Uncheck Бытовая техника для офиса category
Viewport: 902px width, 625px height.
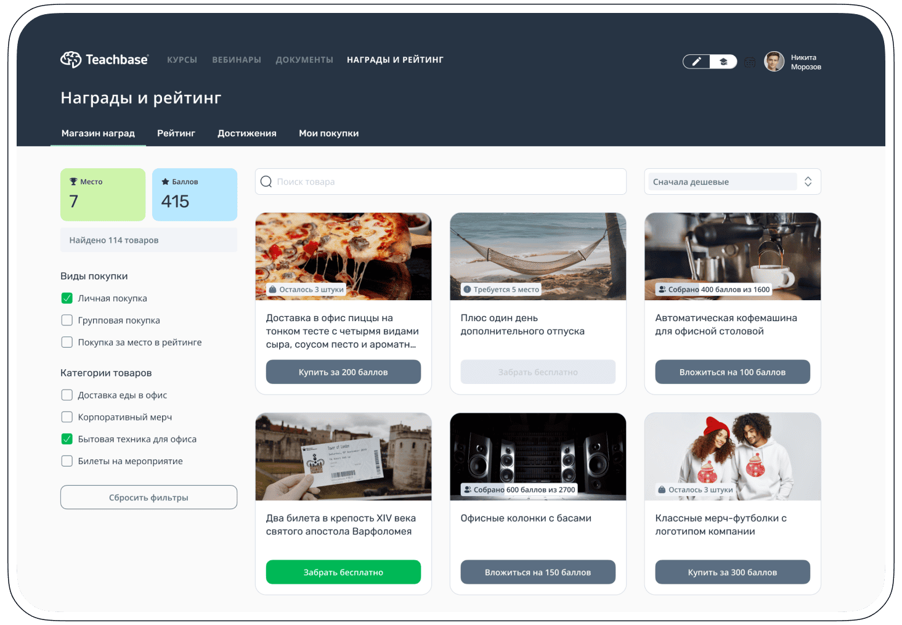(67, 439)
